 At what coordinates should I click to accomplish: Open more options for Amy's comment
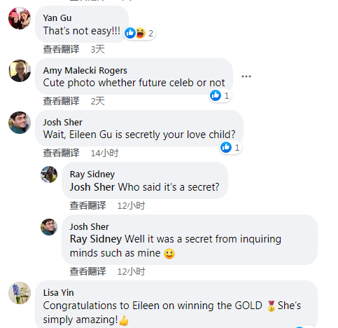click(246, 76)
